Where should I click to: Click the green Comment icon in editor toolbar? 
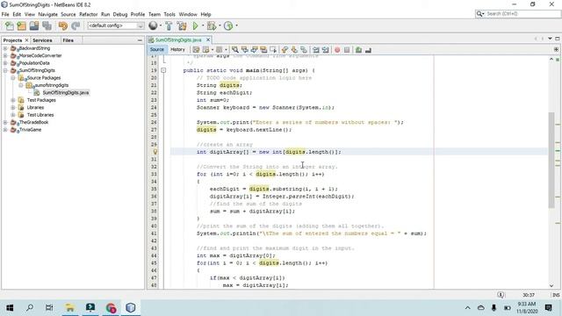click(x=358, y=50)
